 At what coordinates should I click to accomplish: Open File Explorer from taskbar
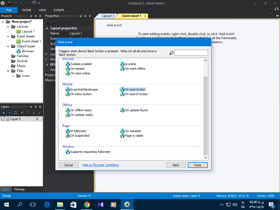60,205
